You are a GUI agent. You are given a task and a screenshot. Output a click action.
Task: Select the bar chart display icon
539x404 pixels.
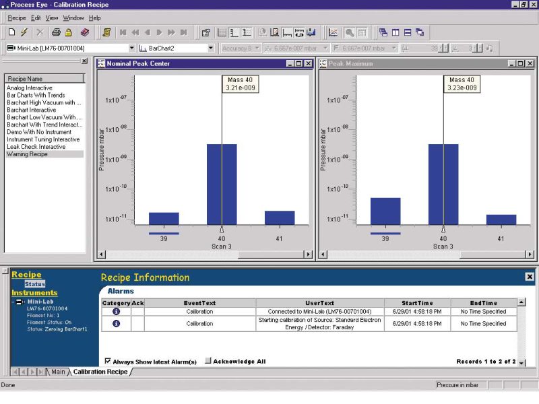[x=312, y=32]
